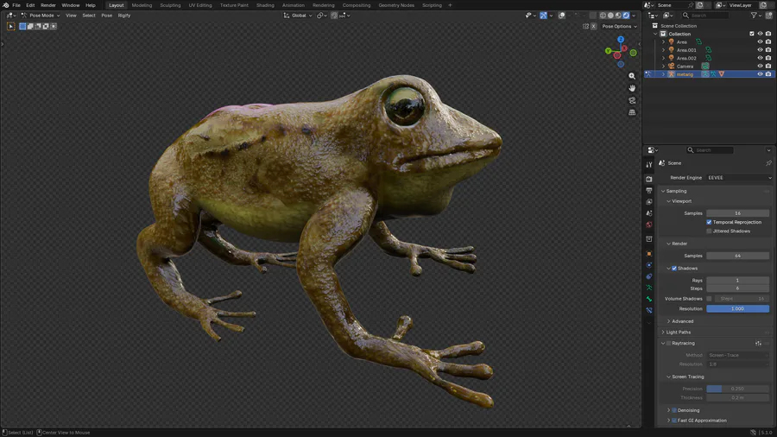This screenshot has height=437, width=777.
Task: Open the Physics properties tab icon
Action: [x=649, y=265]
